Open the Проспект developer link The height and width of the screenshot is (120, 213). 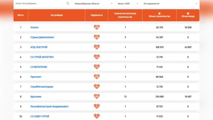coord(36,77)
